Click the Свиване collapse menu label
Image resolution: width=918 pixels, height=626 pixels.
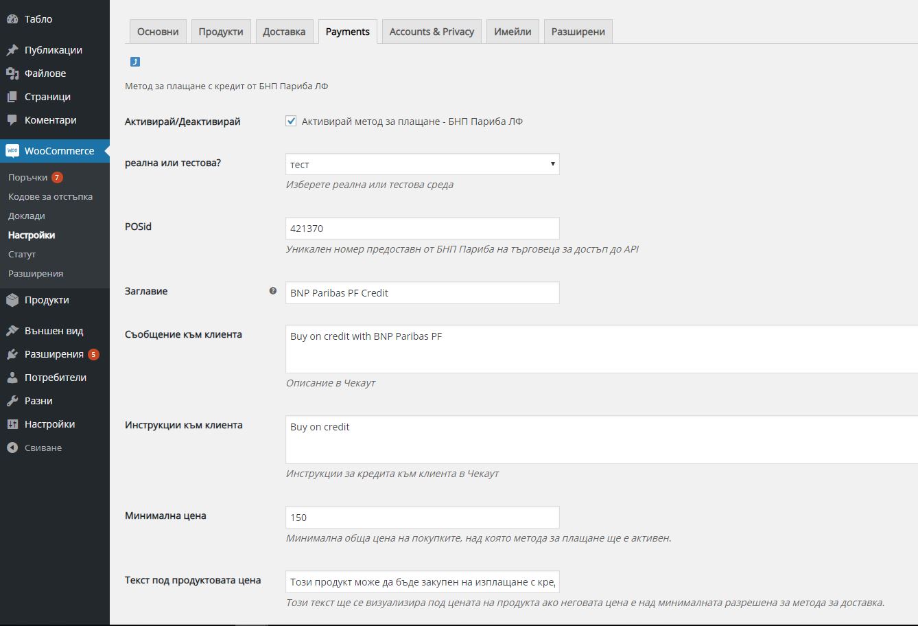[x=43, y=448]
